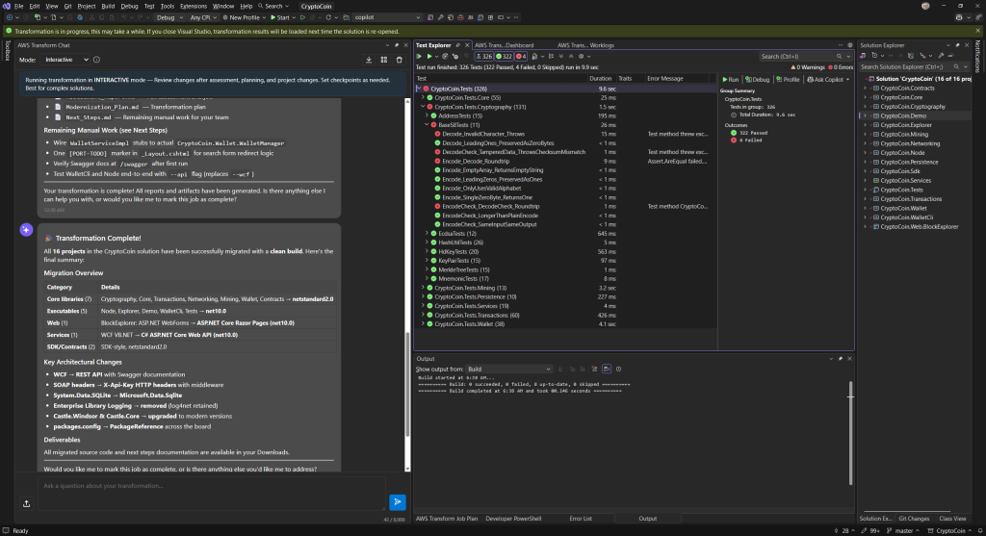Open the notifications bell in status bar
This screenshot has width=986, height=536.
click(979, 531)
